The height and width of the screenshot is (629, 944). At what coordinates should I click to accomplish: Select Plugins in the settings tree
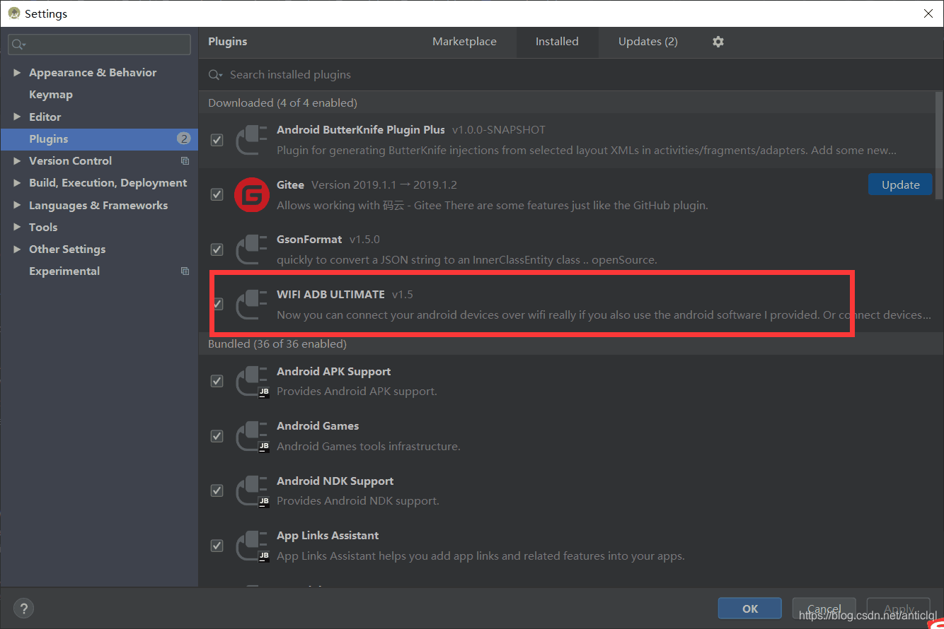(x=99, y=139)
